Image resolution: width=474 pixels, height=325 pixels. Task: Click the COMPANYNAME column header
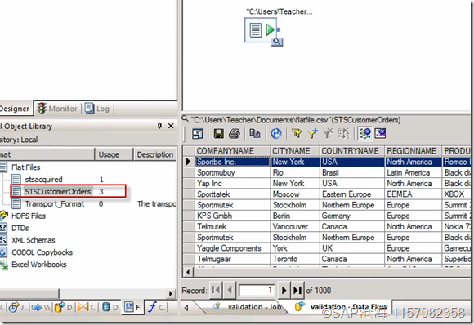tap(232, 151)
